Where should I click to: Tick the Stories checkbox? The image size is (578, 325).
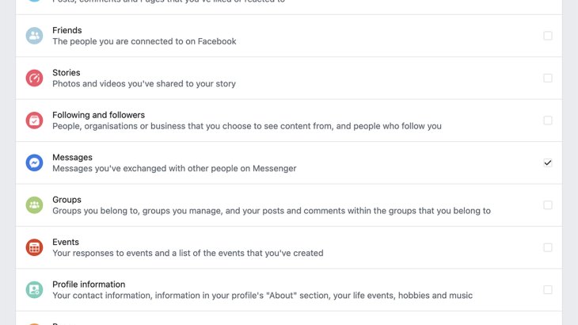(548, 78)
